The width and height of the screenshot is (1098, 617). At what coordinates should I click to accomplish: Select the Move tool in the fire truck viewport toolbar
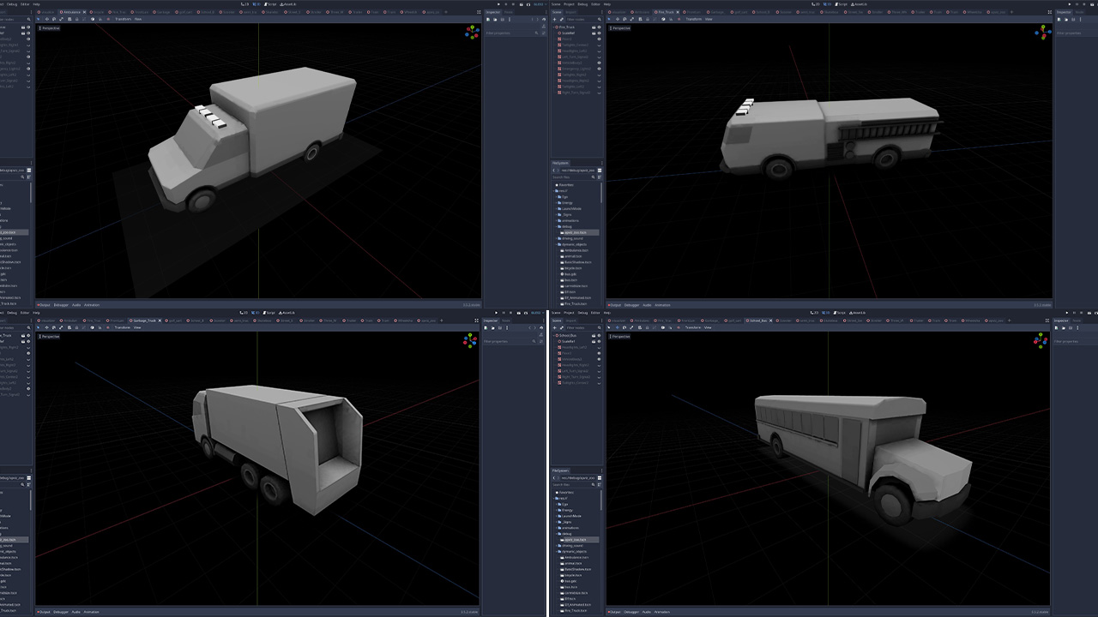[x=618, y=19]
